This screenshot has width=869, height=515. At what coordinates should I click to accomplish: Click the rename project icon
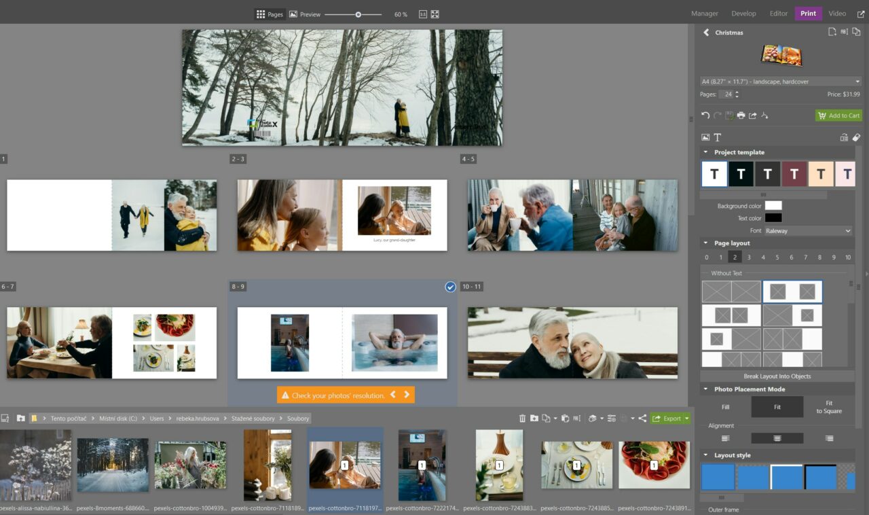[845, 32]
